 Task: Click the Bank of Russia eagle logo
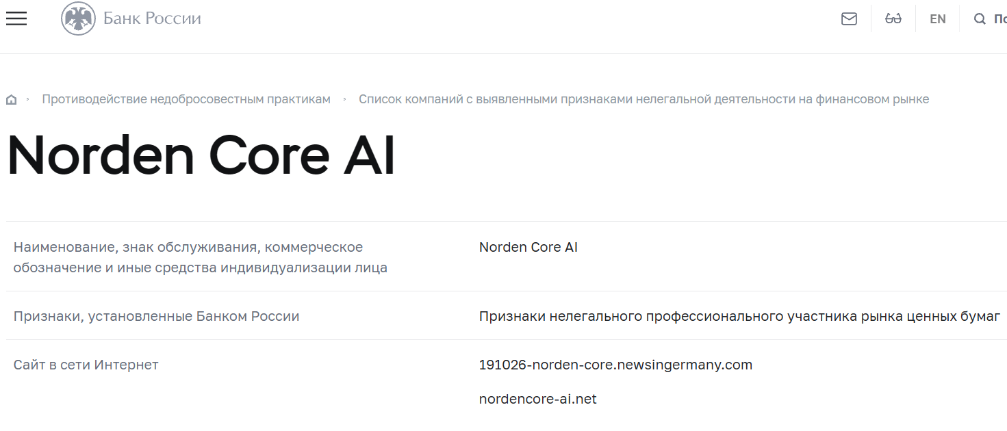point(78,18)
